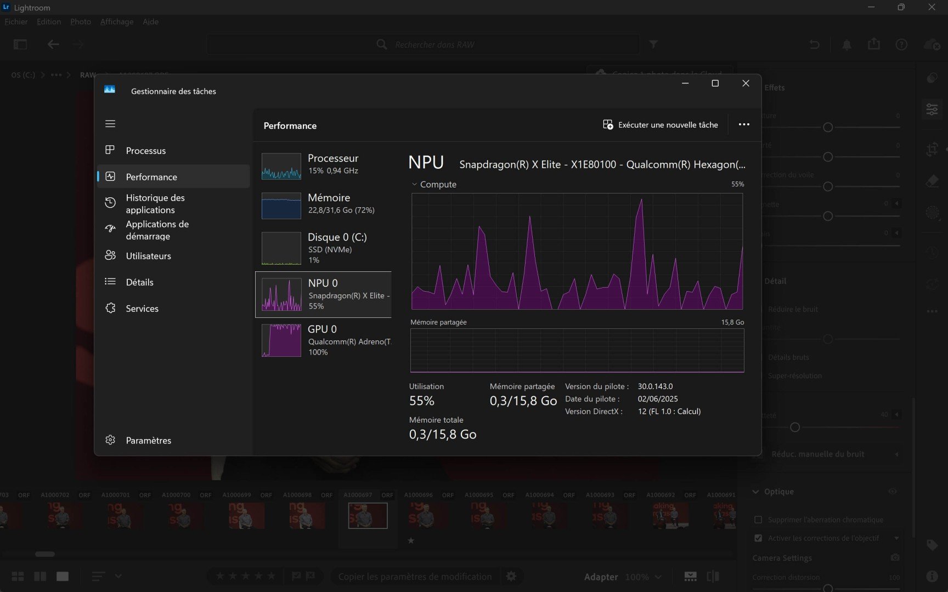Toggle the Optique panel eye icon
This screenshot has height=592, width=948.
coord(893,492)
